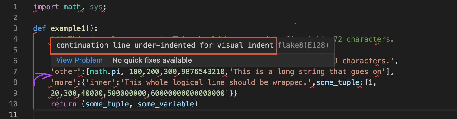457x119 pixels.
Task: Click the 'sys' module name on line 1
Action: coord(96,7)
